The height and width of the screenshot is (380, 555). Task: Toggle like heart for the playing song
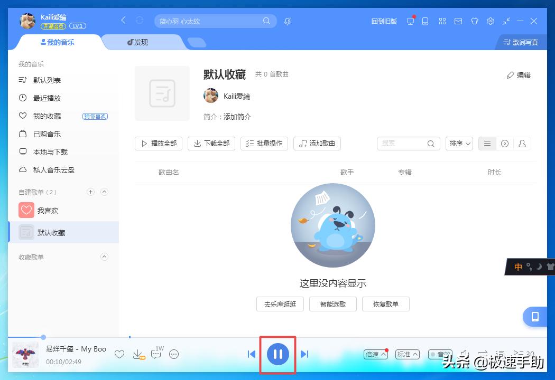pyautogui.click(x=120, y=354)
